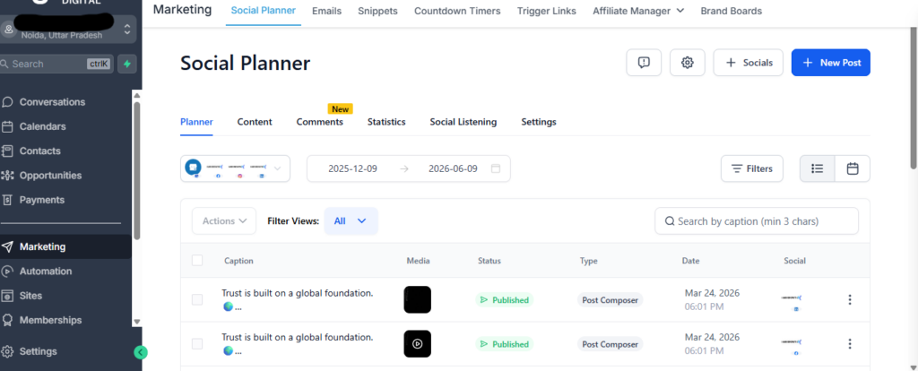Open the Countdown Timers tab
This screenshot has height=371, width=918.
click(457, 11)
